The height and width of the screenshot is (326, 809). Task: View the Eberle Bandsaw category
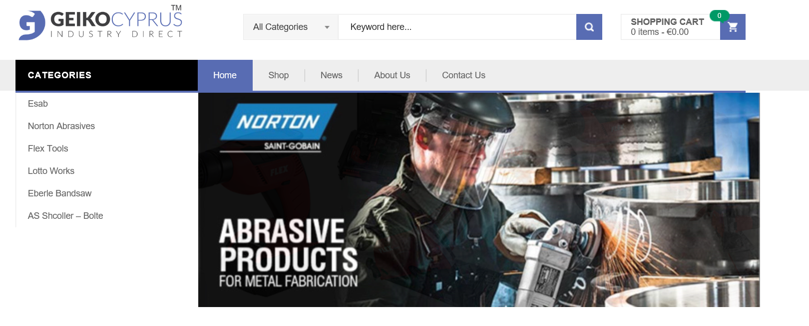tap(59, 193)
